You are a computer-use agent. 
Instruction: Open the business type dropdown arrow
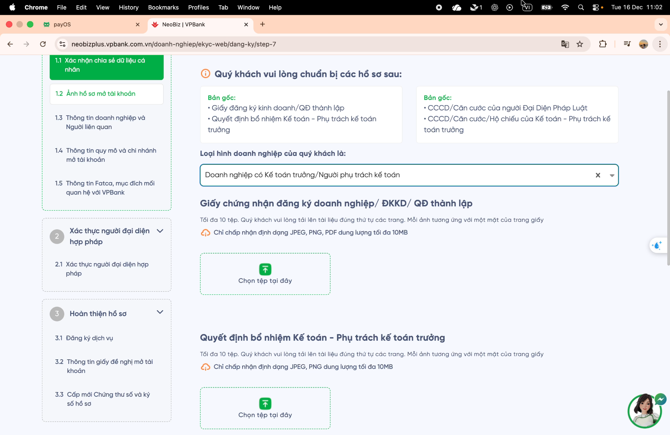612,175
